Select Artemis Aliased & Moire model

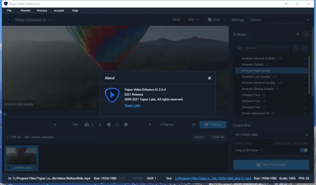[271, 58]
